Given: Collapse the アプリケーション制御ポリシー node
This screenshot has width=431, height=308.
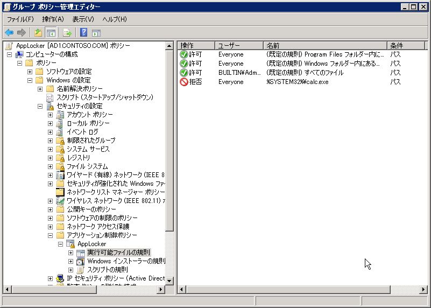Looking at the screenshot, I should (50, 235).
